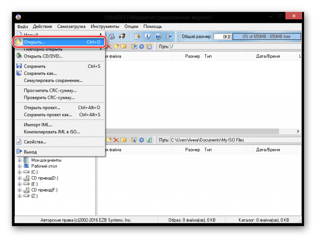Click Выход to exit the program
316x238 pixels.
(30, 152)
